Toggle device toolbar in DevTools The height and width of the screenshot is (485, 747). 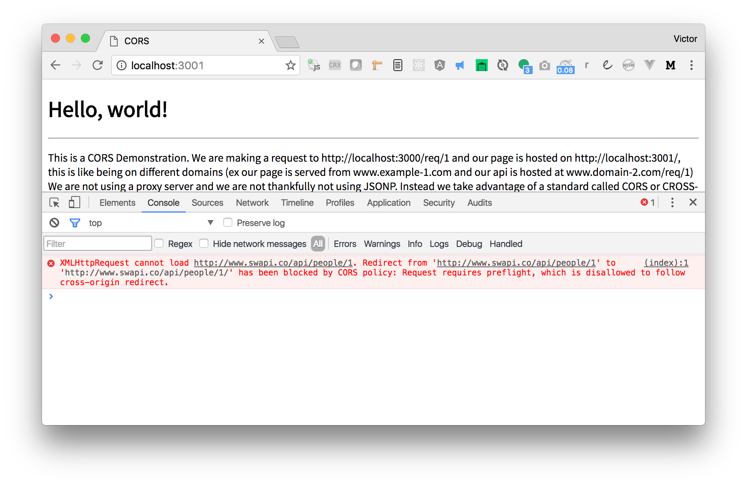(75, 202)
